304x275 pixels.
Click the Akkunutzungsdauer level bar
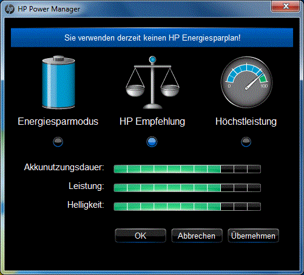[187, 169]
